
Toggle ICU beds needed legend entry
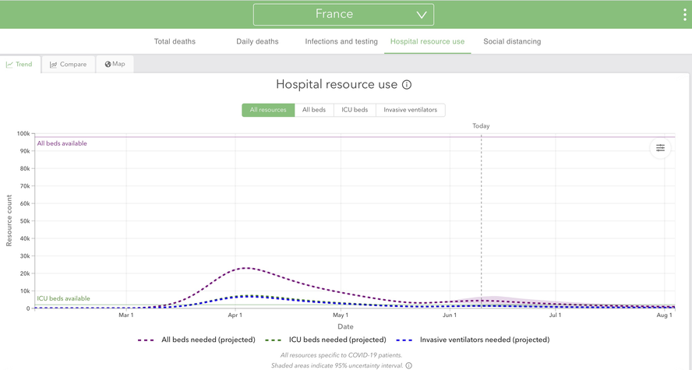[x=327, y=340]
